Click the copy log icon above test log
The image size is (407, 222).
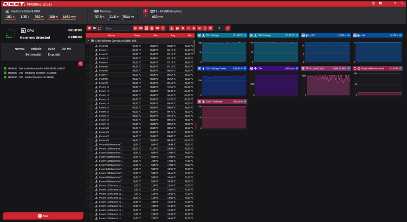81,63
